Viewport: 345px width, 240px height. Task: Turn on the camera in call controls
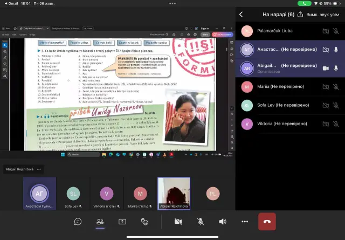177,221
